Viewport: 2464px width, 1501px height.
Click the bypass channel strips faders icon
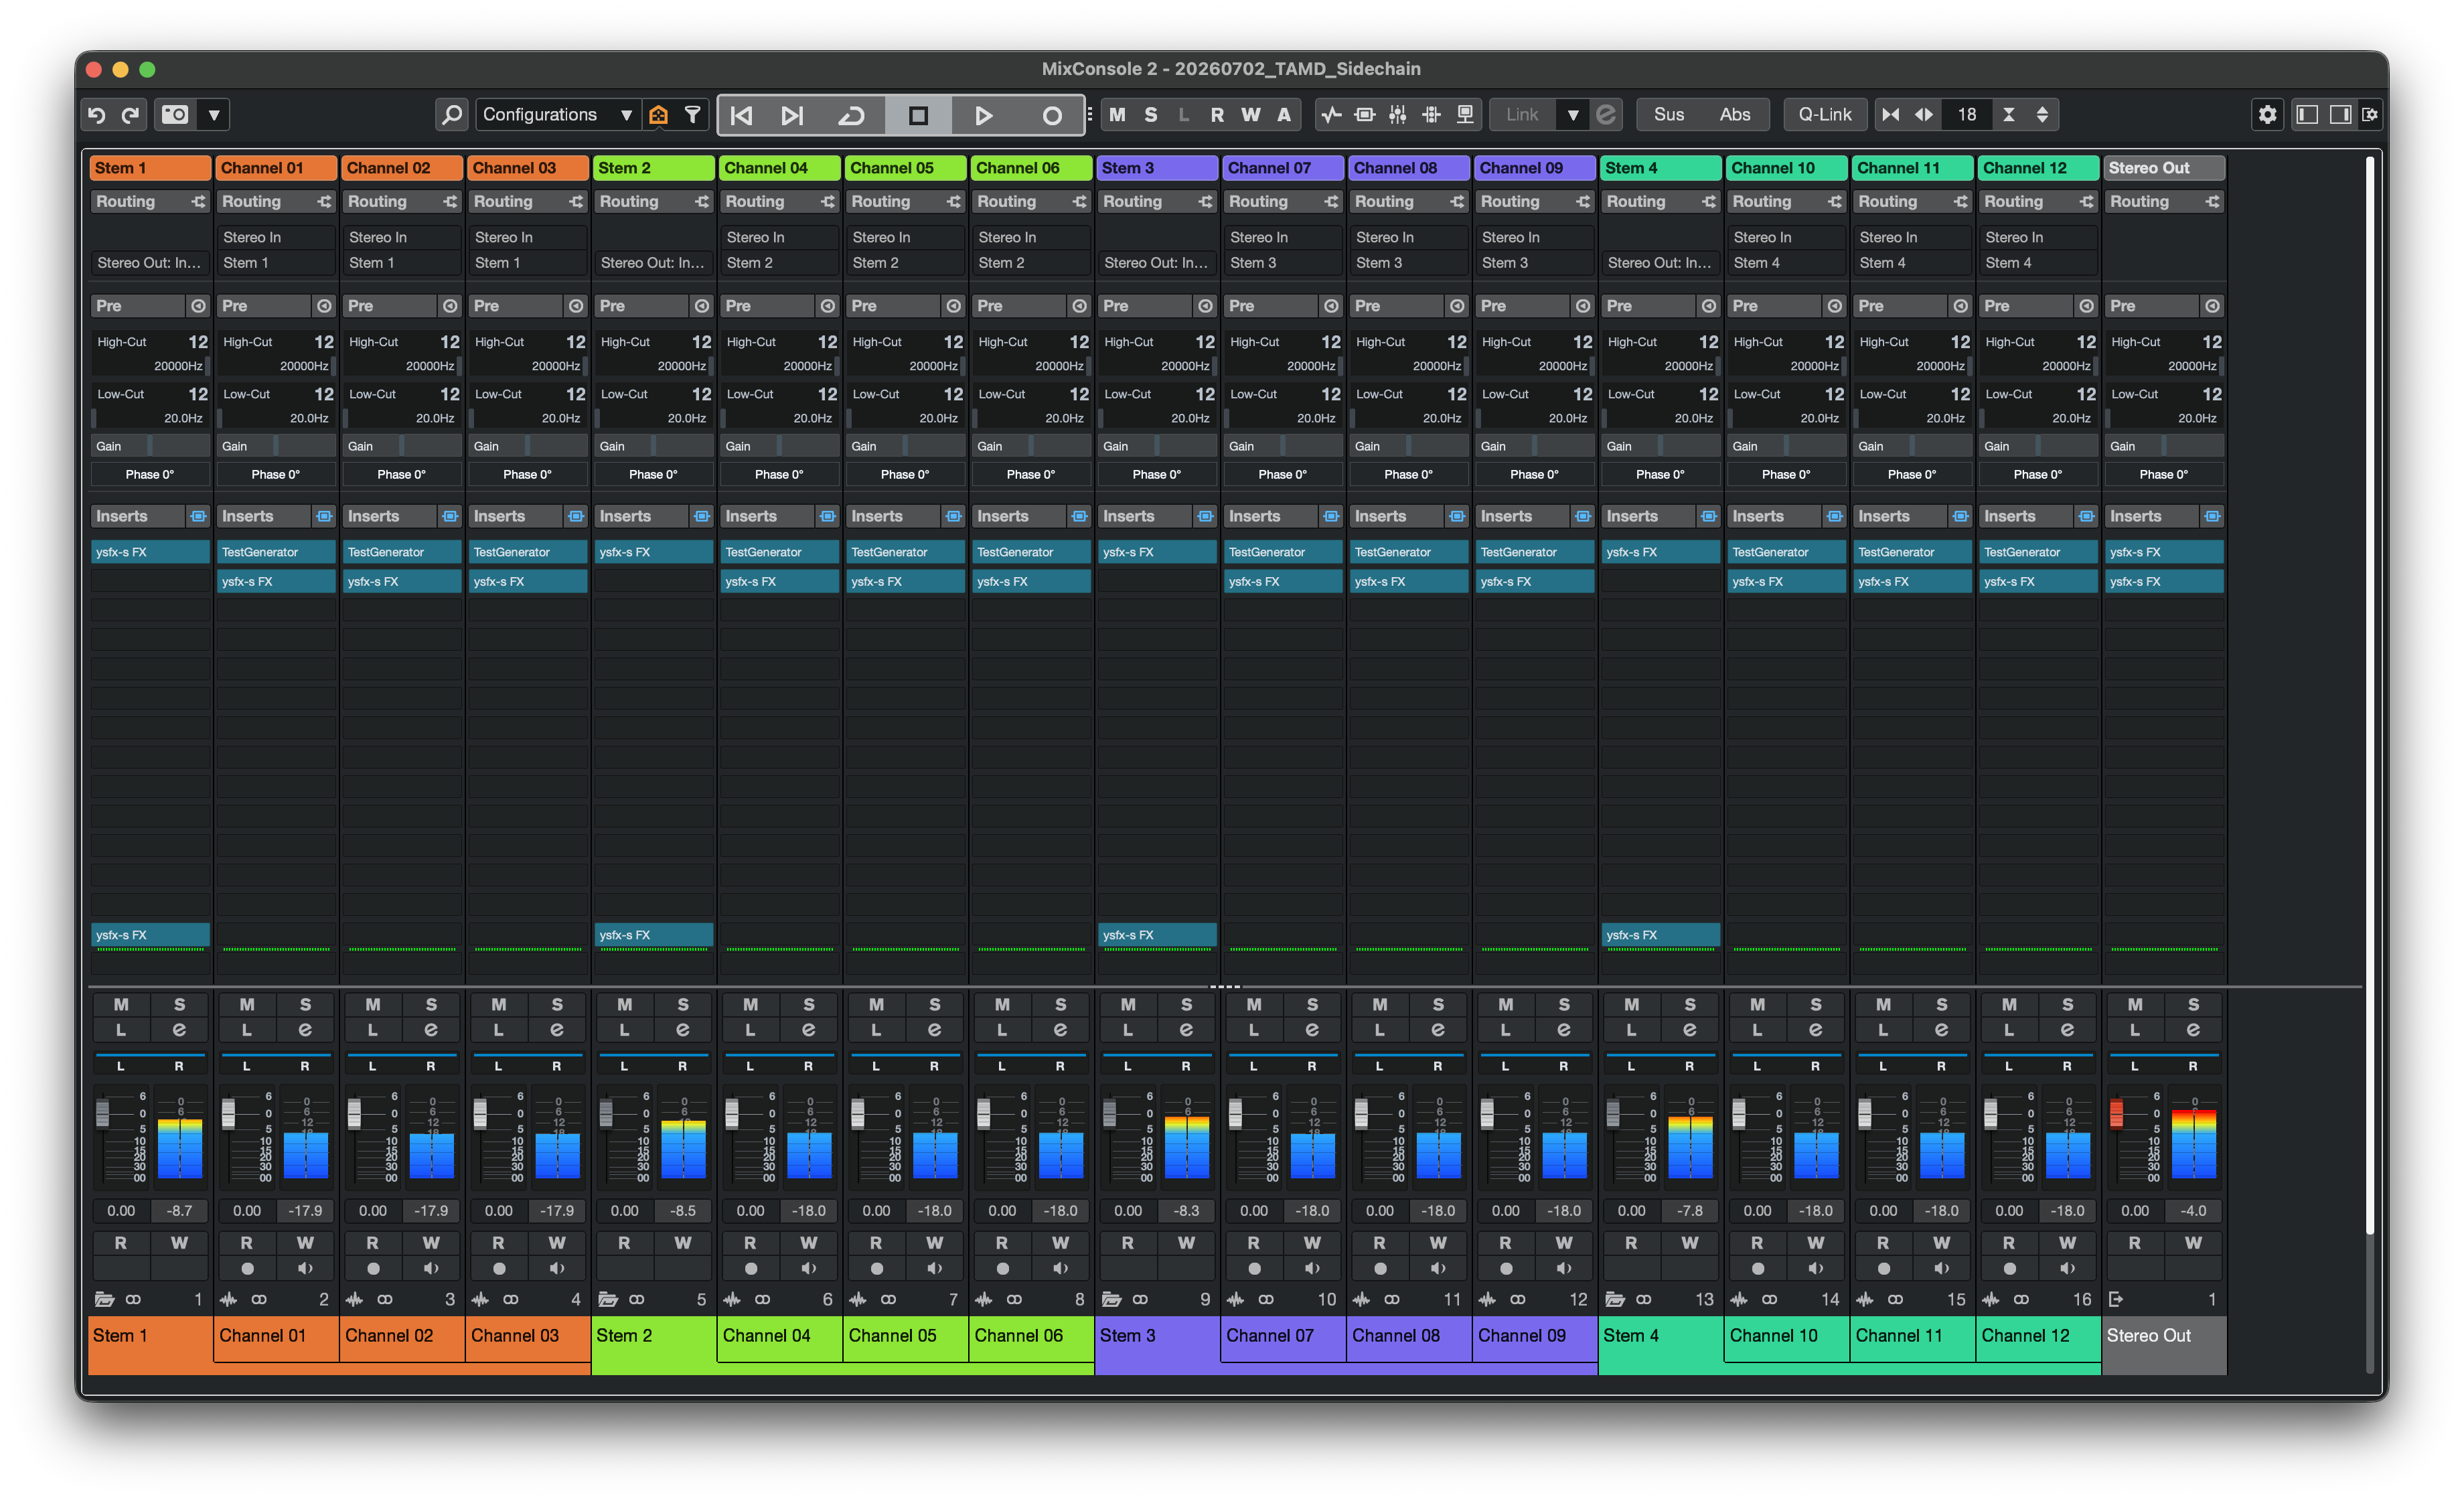pyautogui.click(x=1398, y=115)
